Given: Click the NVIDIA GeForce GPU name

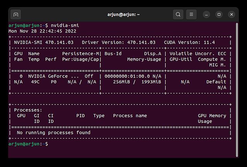Looking at the screenshot, I should [x=54, y=76].
